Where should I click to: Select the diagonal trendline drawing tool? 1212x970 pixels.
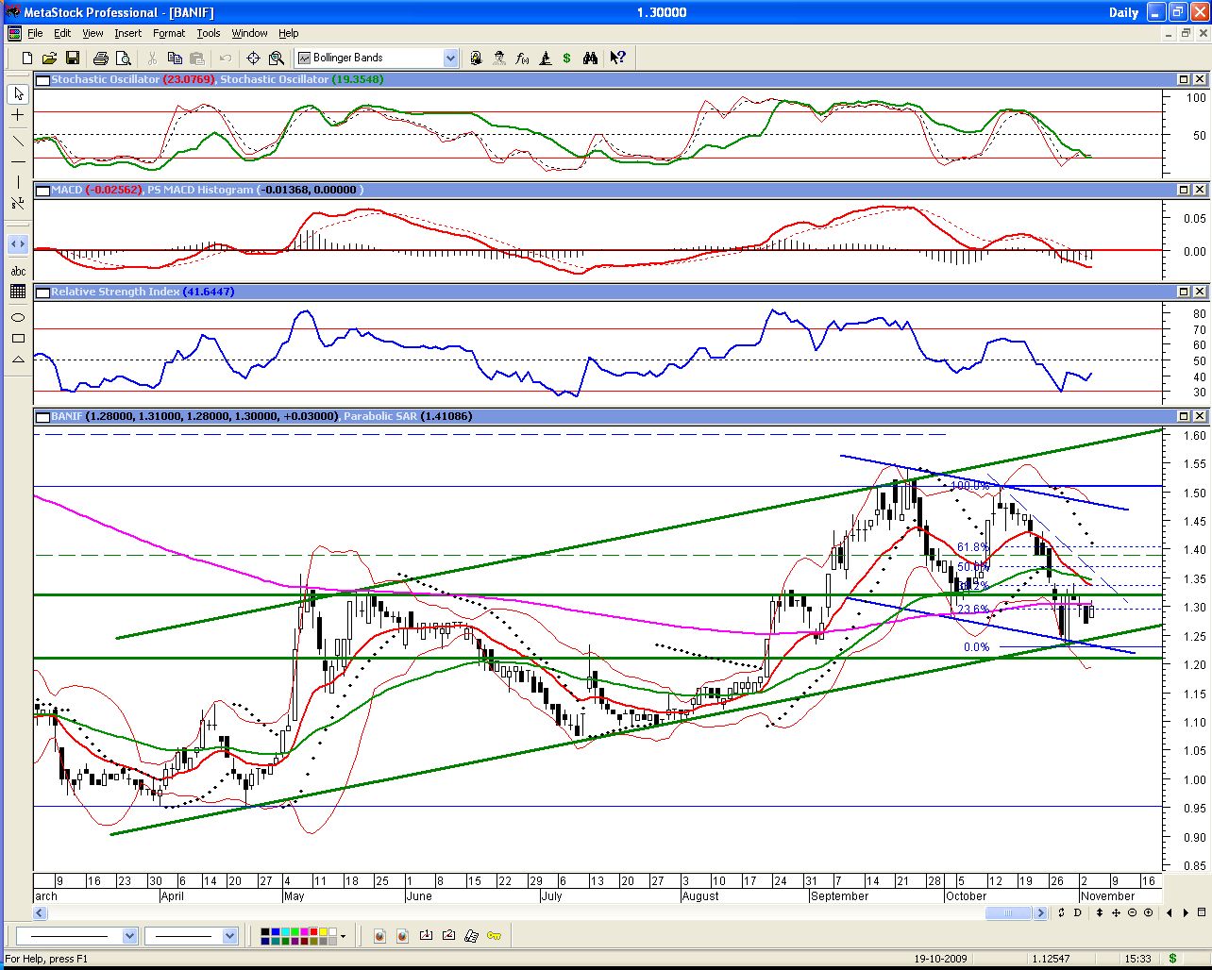pos(18,140)
